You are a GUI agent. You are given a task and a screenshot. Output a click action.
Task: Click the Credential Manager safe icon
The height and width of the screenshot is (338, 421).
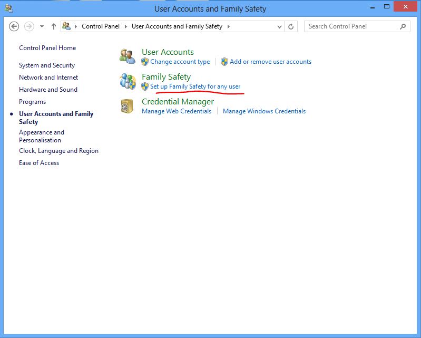point(128,106)
